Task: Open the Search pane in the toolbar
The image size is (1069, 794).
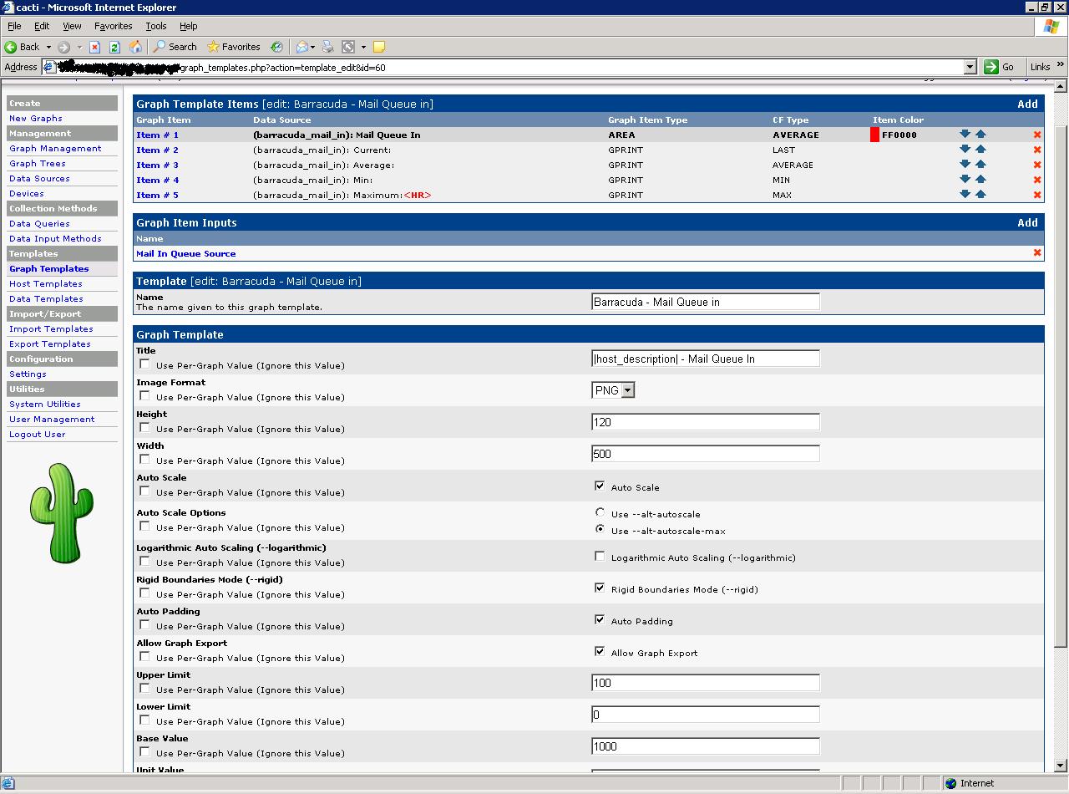Action: point(175,47)
